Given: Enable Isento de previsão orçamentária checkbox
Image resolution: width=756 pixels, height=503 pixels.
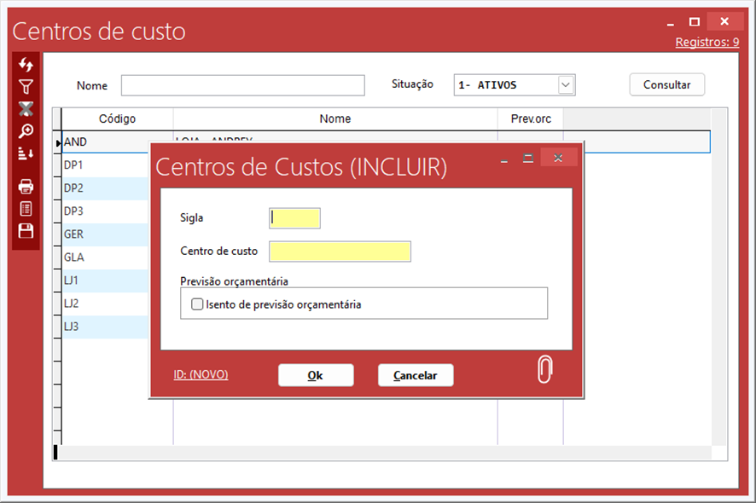Looking at the screenshot, I should click(198, 304).
